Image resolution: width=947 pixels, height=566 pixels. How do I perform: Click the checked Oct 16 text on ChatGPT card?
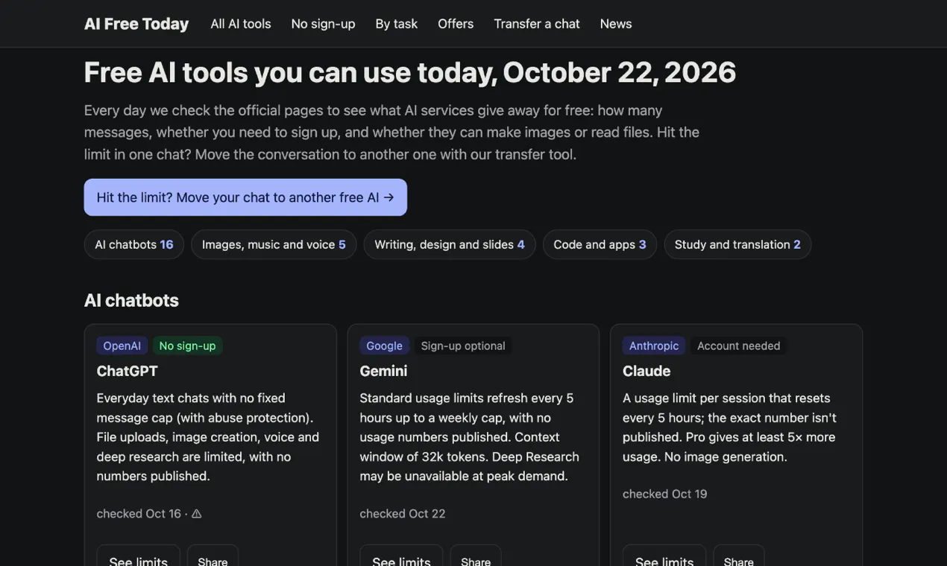pyautogui.click(x=139, y=514)
